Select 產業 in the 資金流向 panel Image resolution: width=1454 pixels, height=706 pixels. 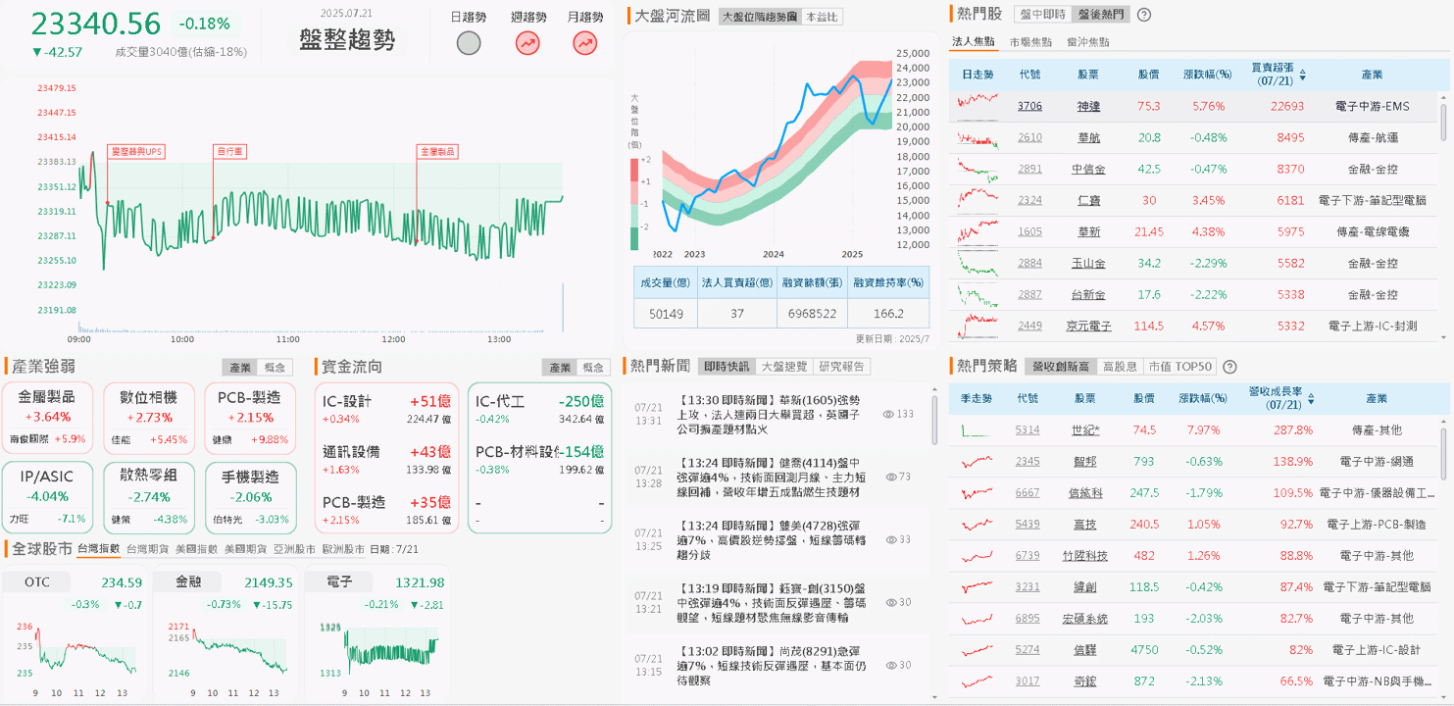[559, 367]
